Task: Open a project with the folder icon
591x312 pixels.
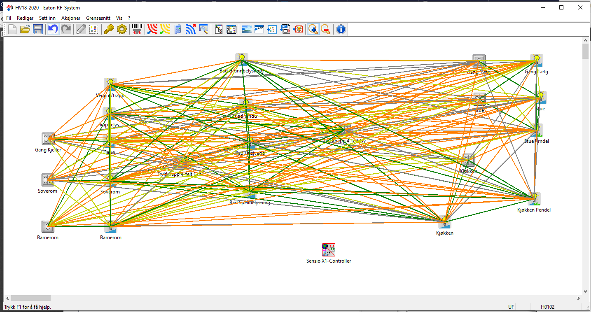Action: pos(25,29)
